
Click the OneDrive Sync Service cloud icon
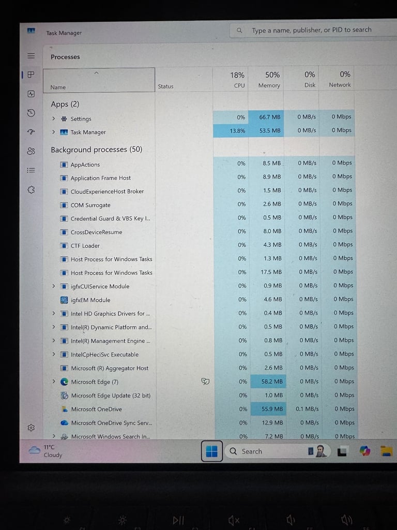(x=65, y=423)
